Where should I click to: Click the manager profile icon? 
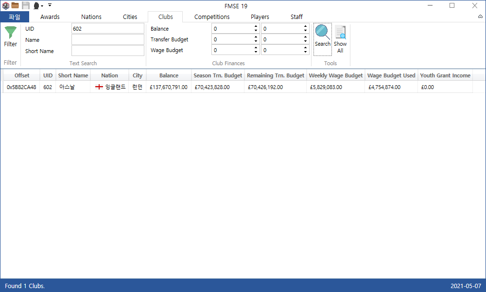point(36,5)
